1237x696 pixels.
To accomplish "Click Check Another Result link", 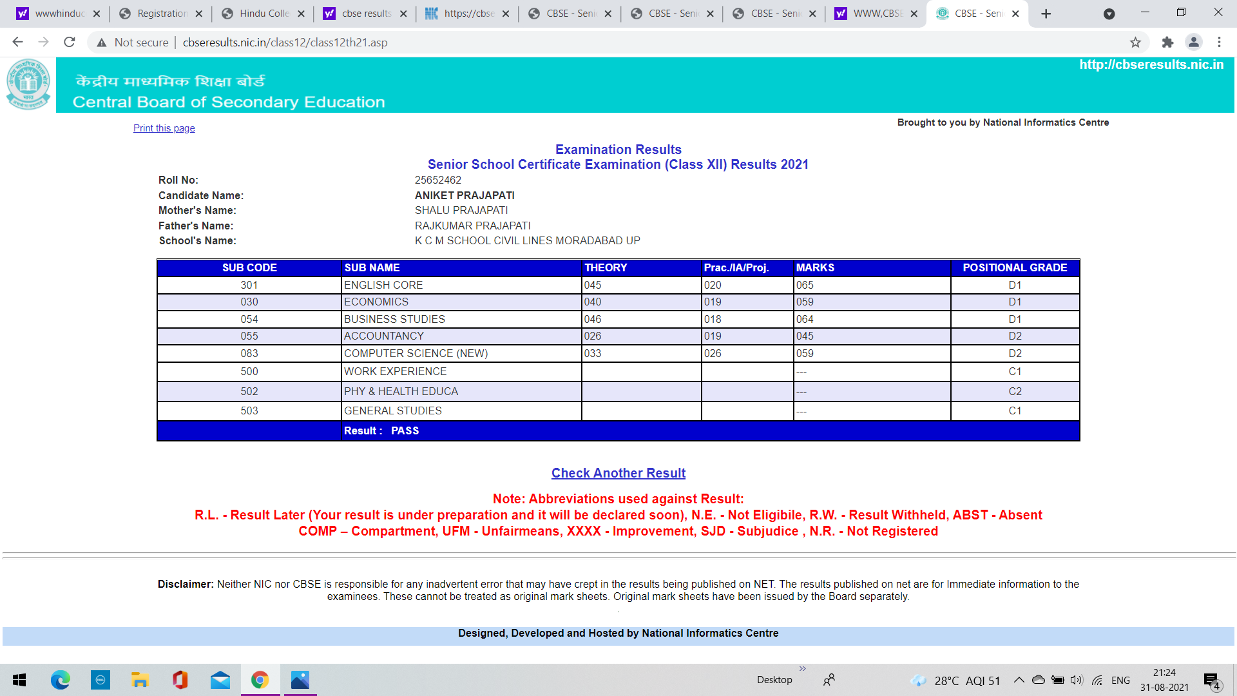I will click(618, 473).
